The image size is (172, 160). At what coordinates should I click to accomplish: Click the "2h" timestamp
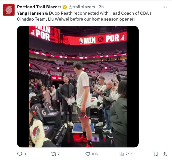[x=101, y=7]
